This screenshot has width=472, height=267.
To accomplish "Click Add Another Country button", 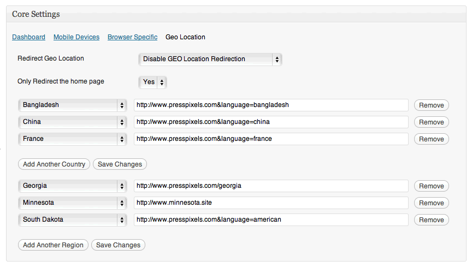I will click(x=54, y=164).
